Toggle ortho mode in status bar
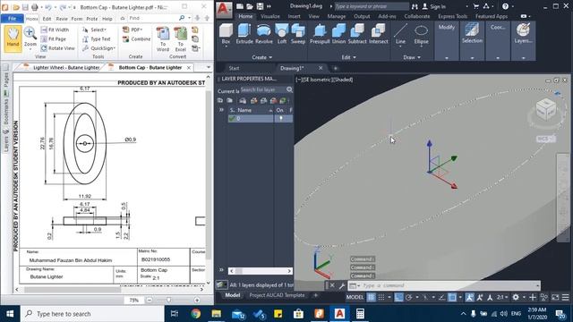This screenshot has height=322, width=573. click(398, 297)
